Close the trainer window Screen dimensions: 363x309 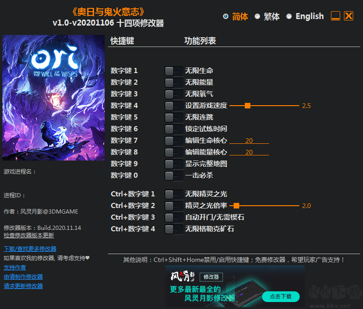pyautogui.click(x=349, y=16)
